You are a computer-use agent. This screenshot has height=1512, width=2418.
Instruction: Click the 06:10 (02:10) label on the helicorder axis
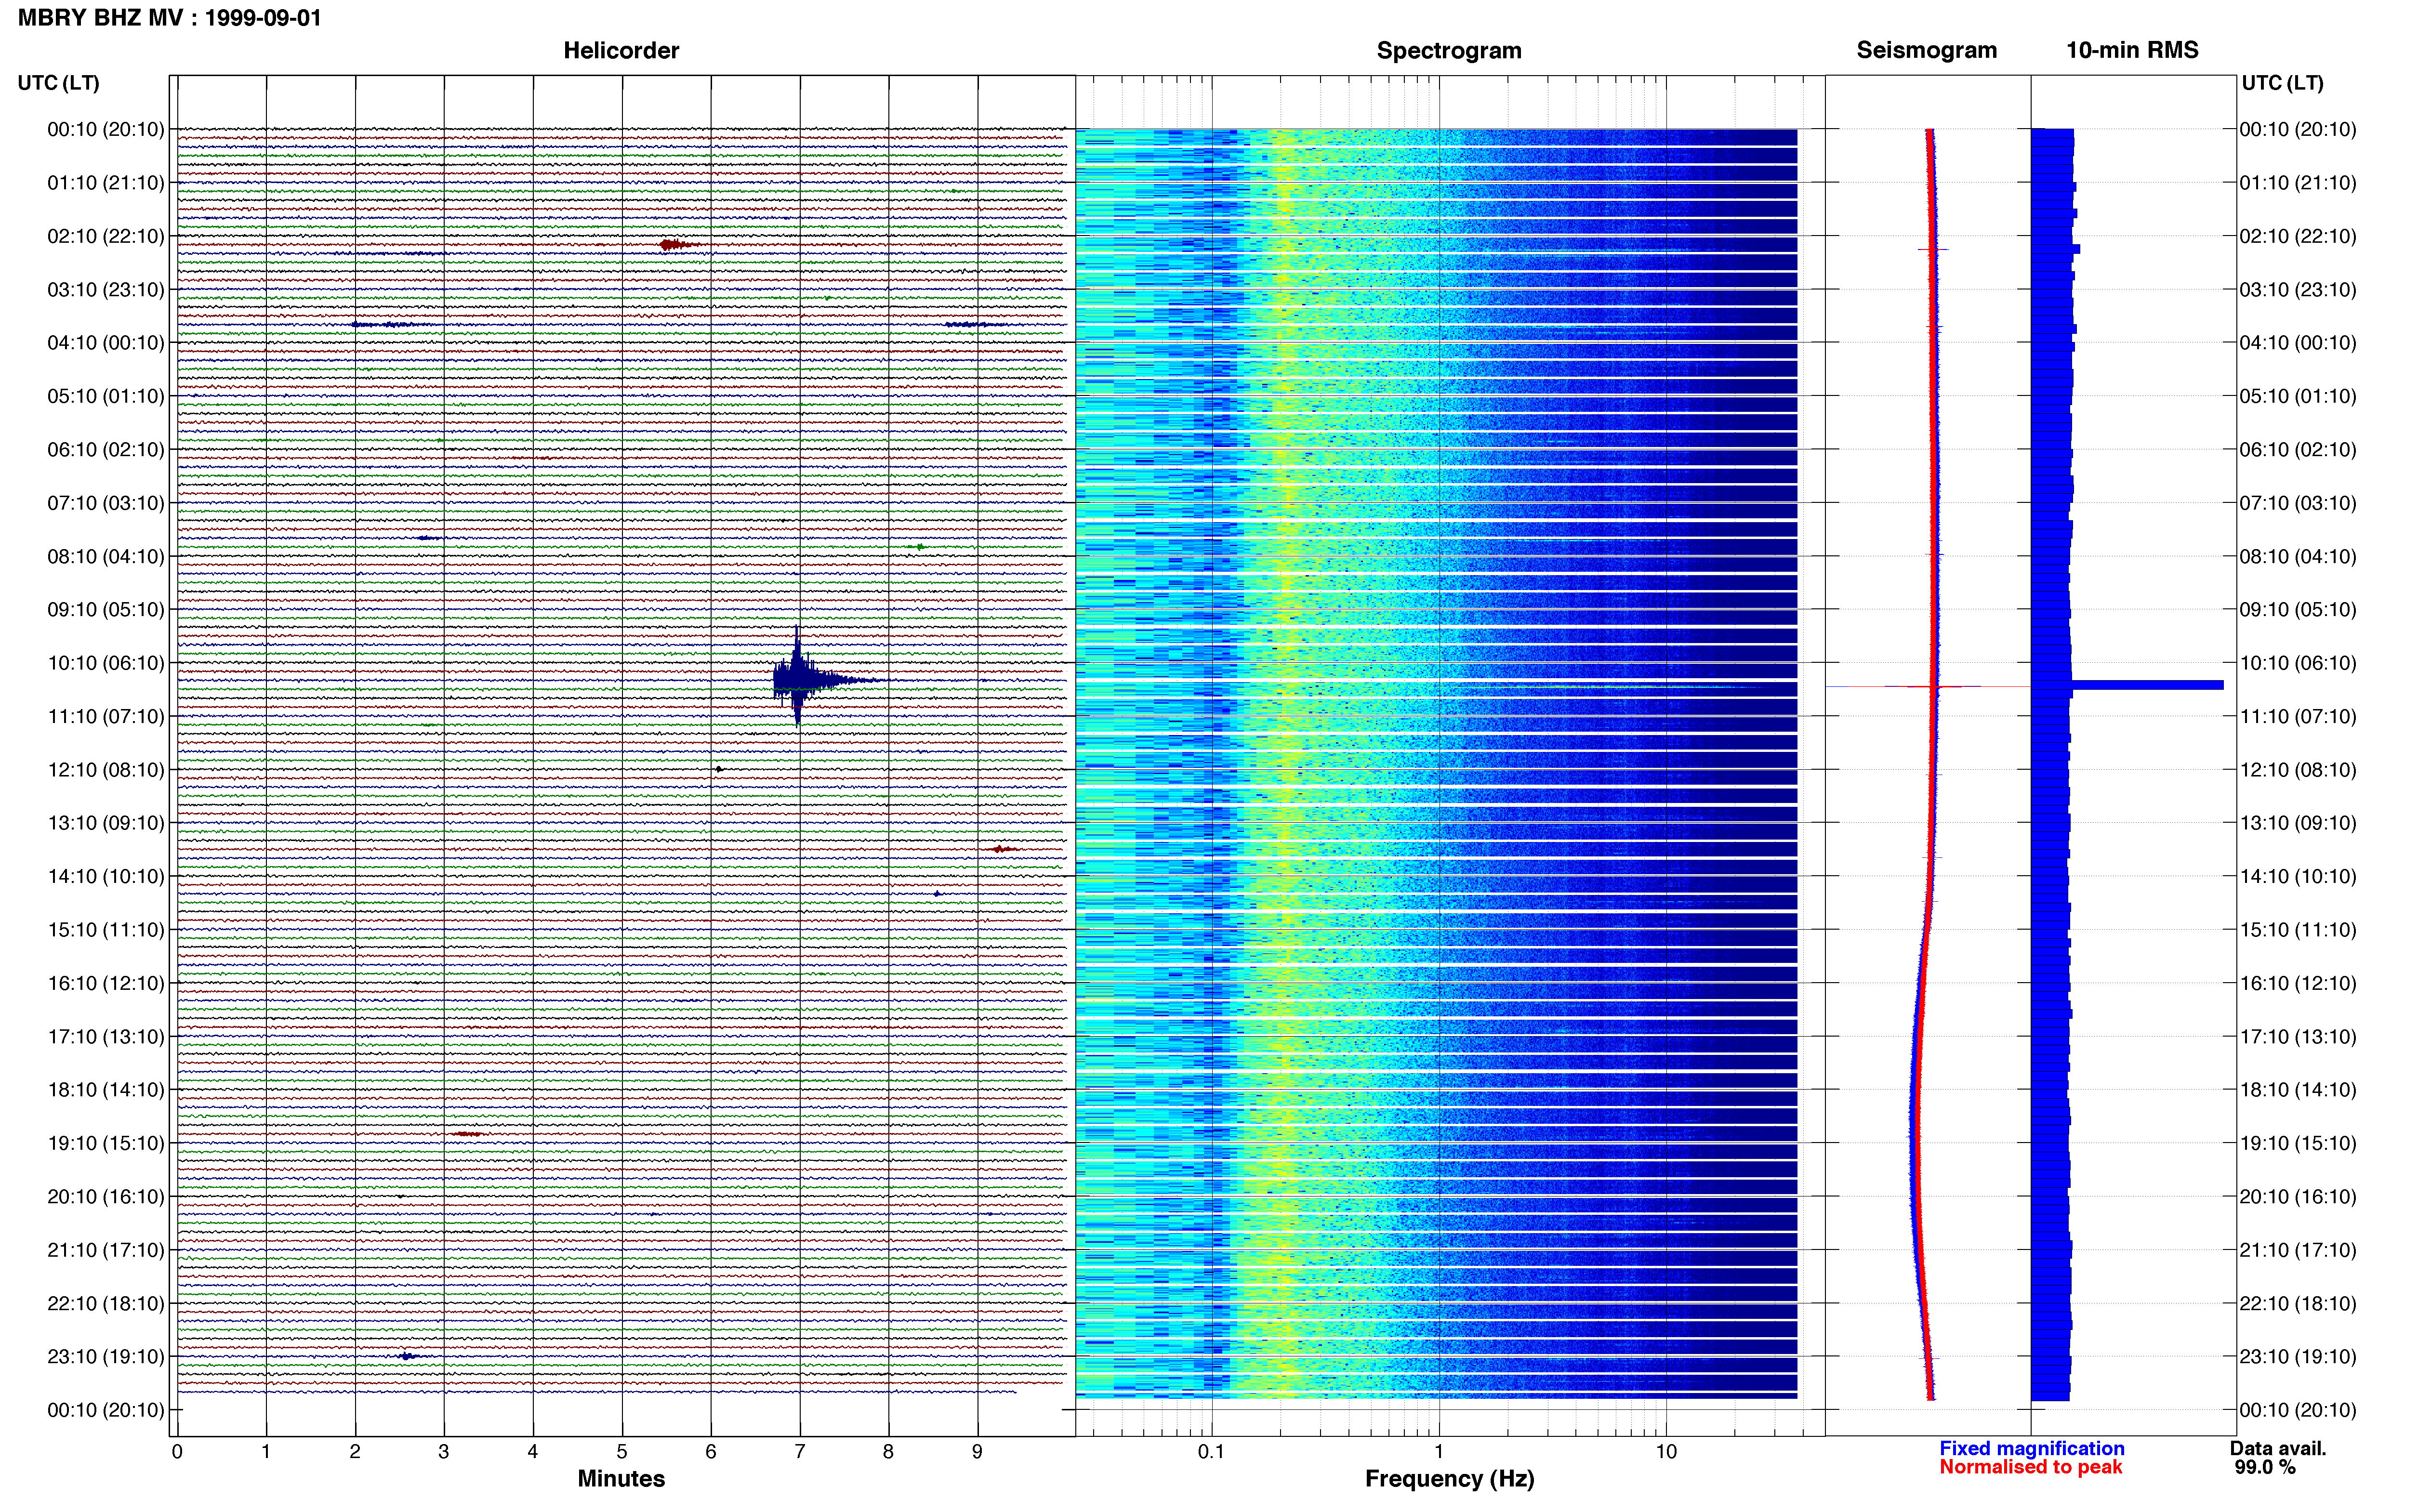point(106,450)
